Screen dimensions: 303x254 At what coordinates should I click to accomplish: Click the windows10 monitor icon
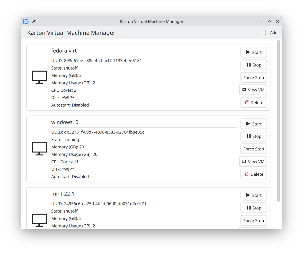39,149
